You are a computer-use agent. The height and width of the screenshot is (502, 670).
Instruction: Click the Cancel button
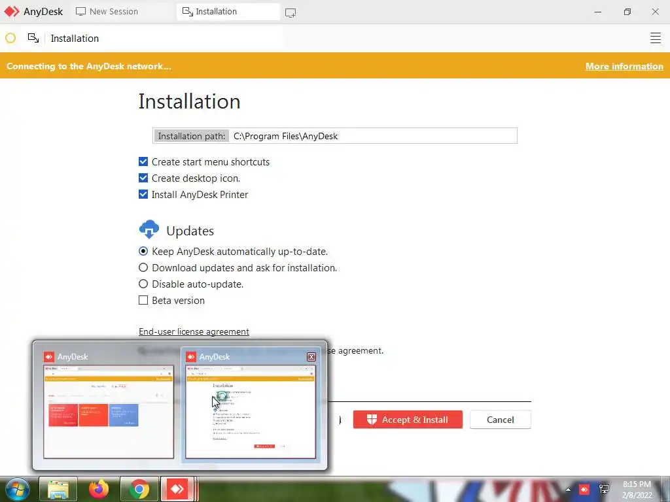coord(501,420)
